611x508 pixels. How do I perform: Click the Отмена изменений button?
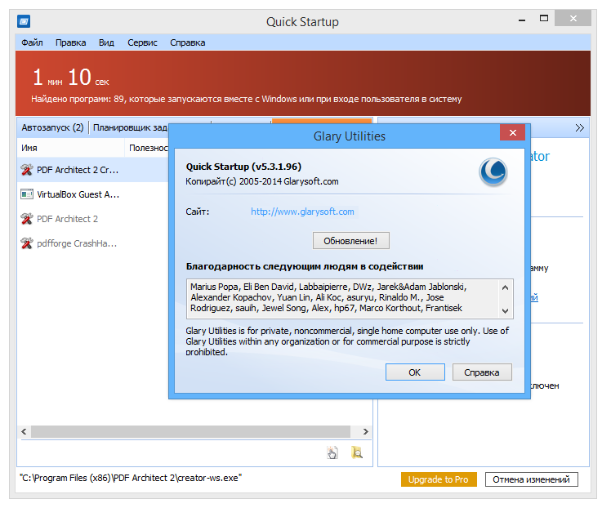pyautogui.click(x=531, y=479)
